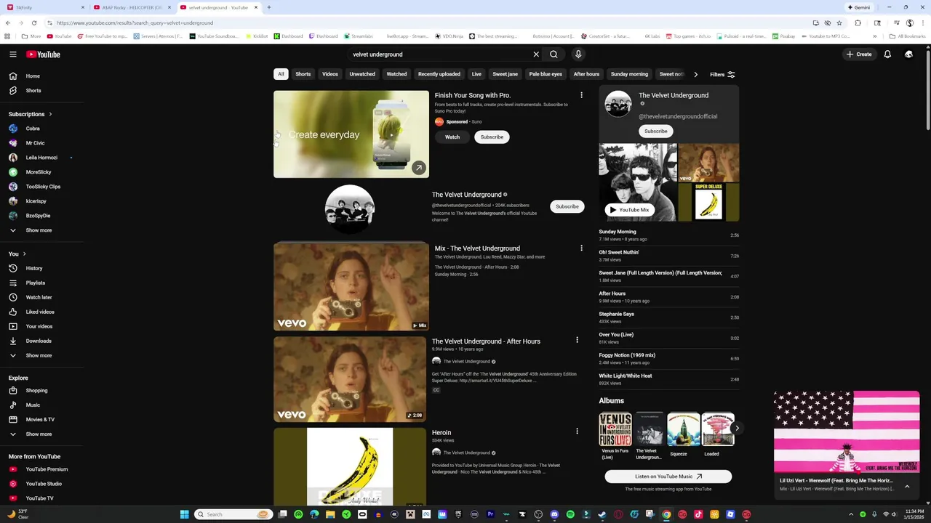Show more filter chips with the arrow
931x523 pixels.
(x=695, y=74)
